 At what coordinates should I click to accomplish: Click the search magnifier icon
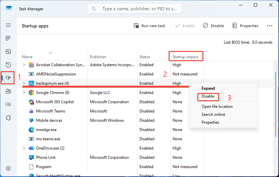click(94, 9)
